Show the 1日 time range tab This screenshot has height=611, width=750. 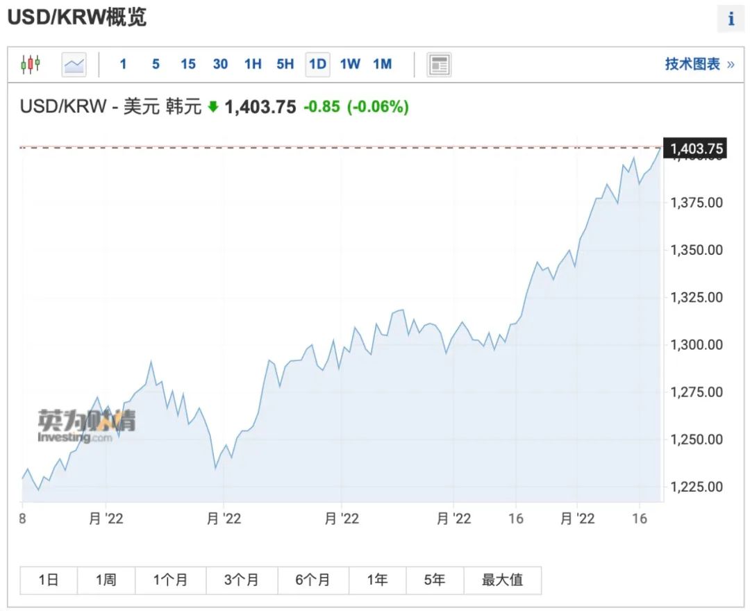pos(49,580)
